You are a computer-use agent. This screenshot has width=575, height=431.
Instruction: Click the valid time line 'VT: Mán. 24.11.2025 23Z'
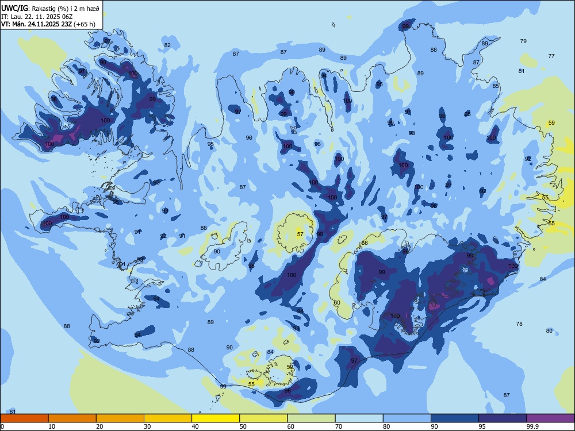tap(37, 24)
